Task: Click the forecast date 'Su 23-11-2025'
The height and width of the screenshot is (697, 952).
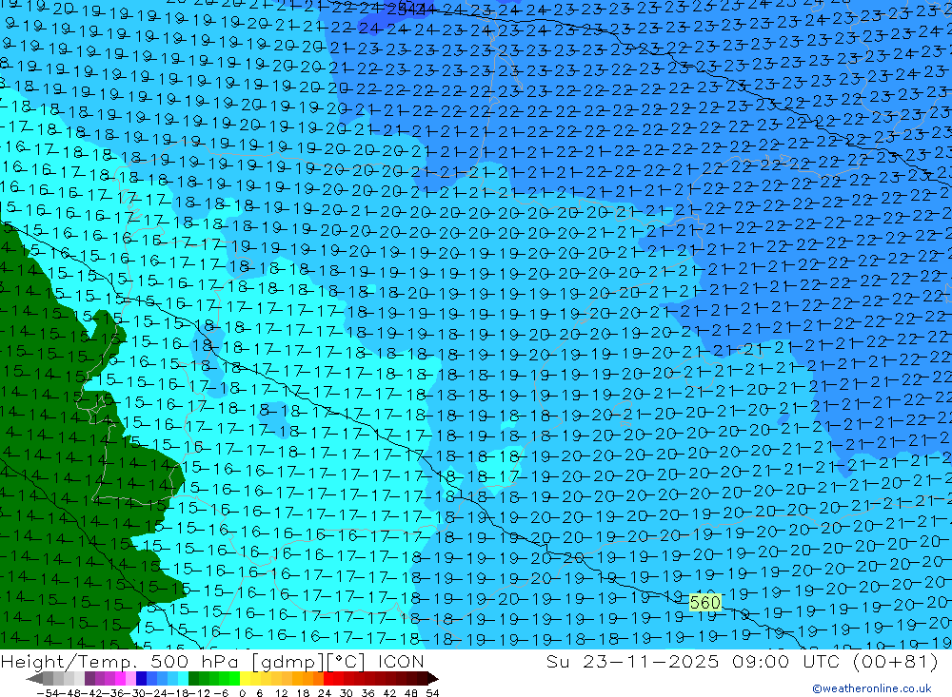Action: 632,661
